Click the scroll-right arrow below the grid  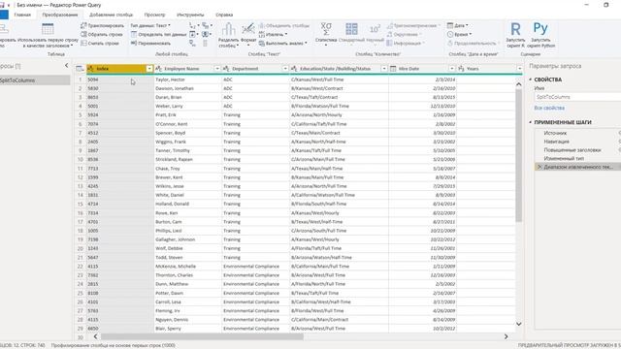tap(506, 336)
